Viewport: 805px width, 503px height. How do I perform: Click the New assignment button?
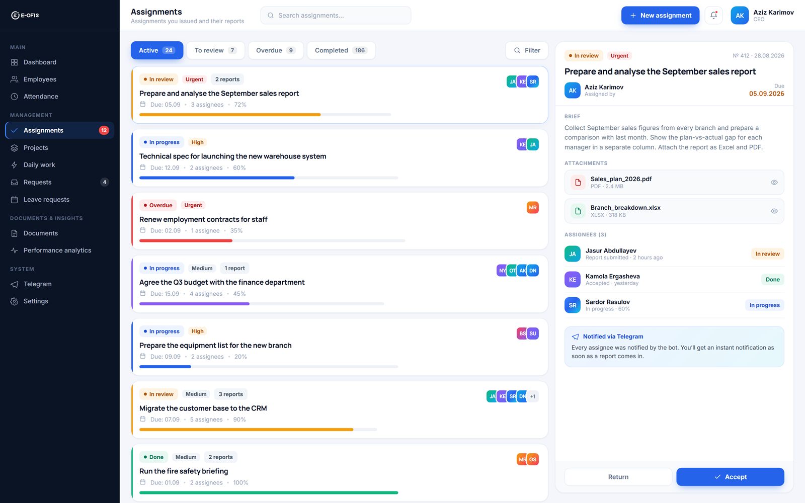[x=660, y=16]
